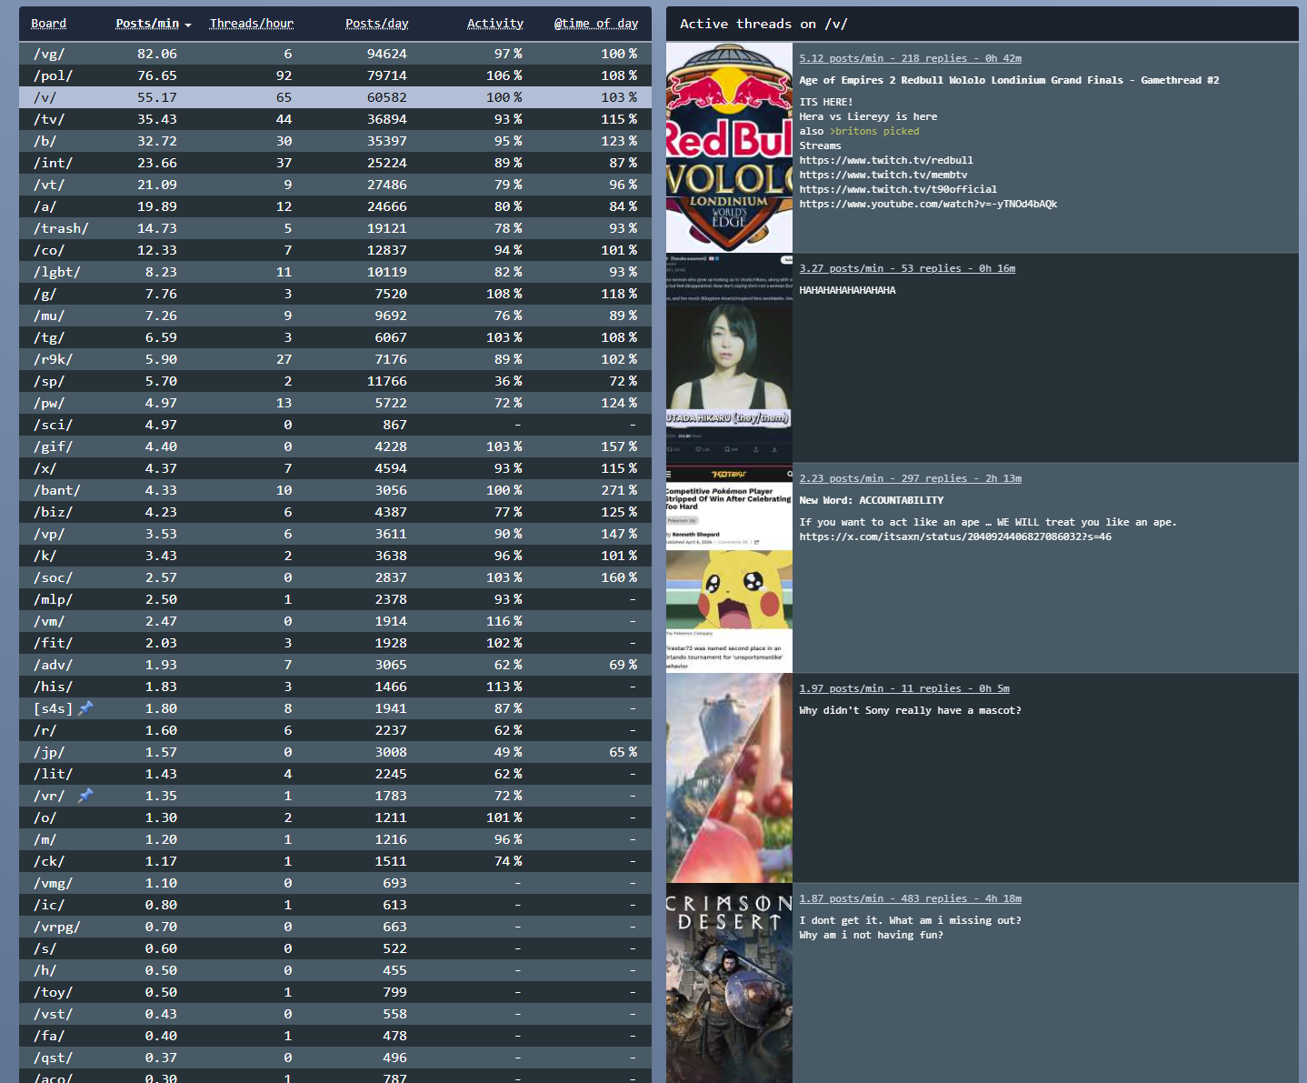View the Crimson Desert thread thumbnail
1307x1083 pixels.
(x=729, y=983)
